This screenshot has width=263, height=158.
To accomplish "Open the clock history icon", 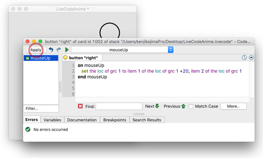I will pyautogui.click(x=244, y=57).
